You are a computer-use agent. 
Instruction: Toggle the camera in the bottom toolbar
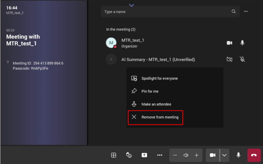(x=213, y=155)
